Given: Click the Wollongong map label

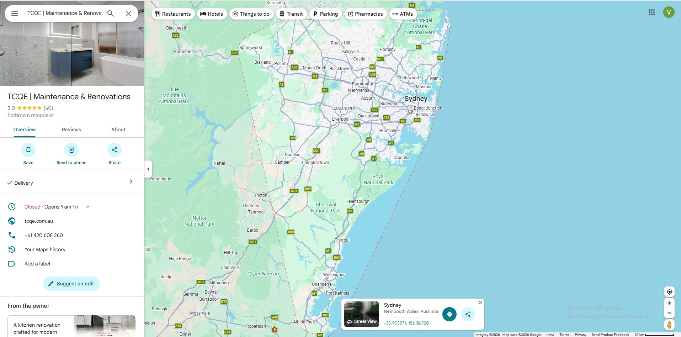Looking at the screenshot, I should click(x=334, y=275).
